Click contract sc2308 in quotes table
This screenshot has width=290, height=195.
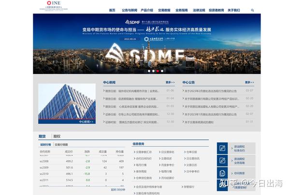[44, 161]
